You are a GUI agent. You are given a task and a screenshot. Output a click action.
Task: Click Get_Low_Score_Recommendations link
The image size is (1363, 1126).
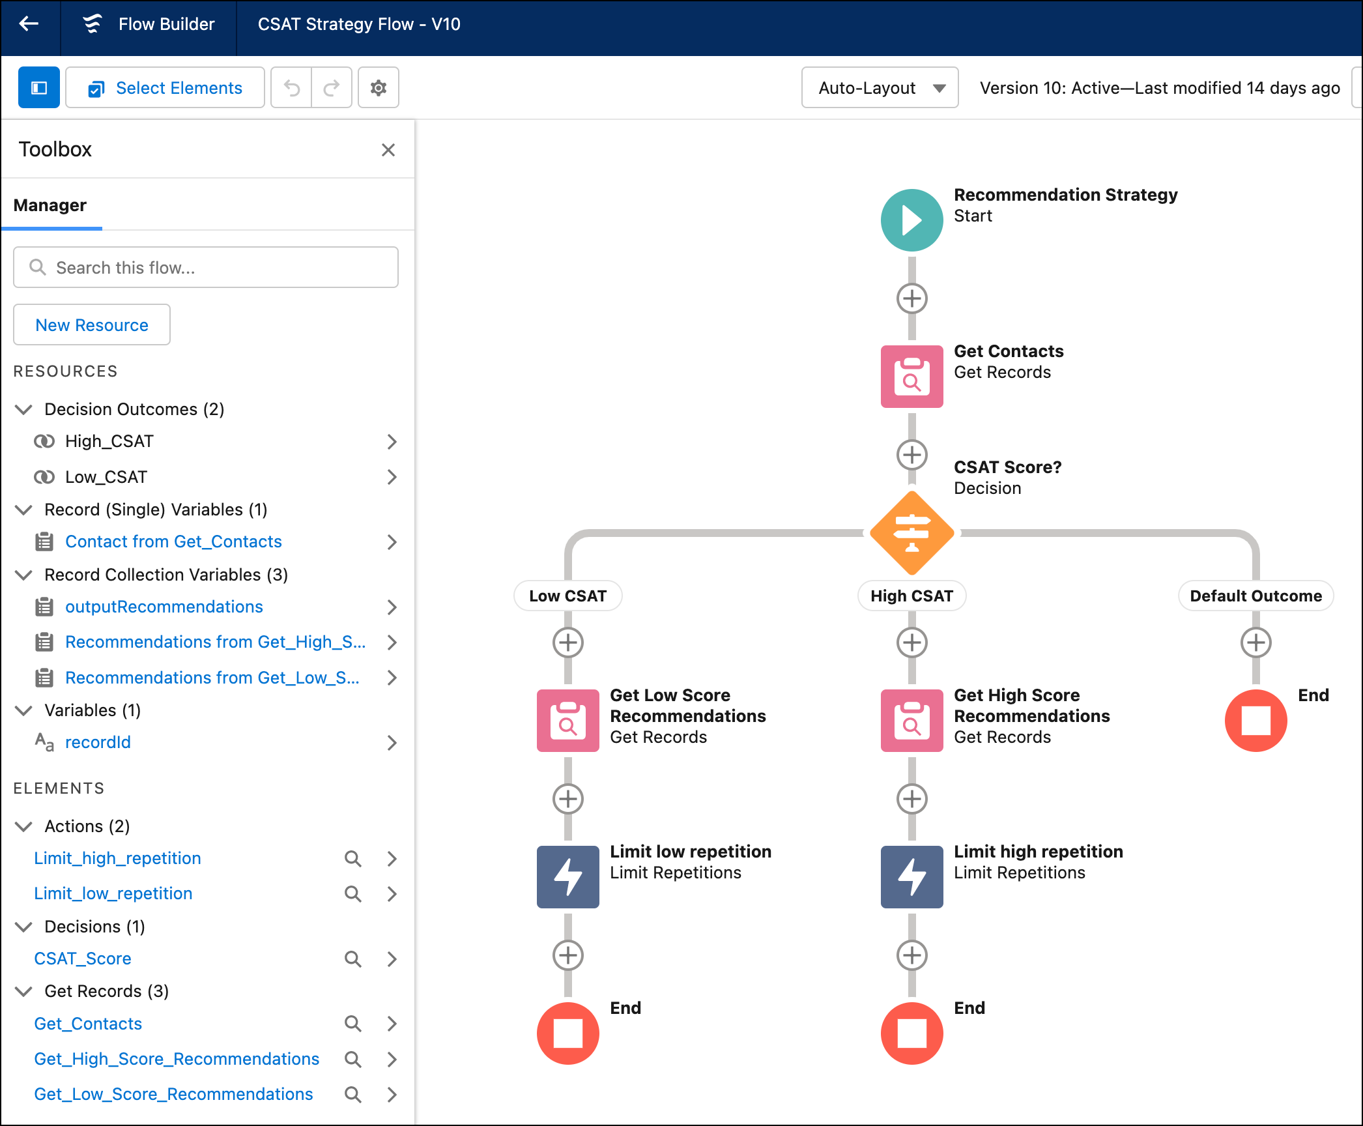173,1094
